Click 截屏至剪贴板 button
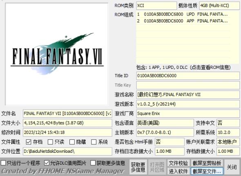 click(x=207, y=163)
